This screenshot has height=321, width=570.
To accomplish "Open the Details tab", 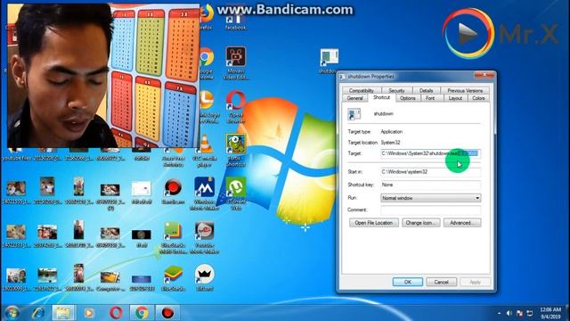I will click(x=426, y=90).
